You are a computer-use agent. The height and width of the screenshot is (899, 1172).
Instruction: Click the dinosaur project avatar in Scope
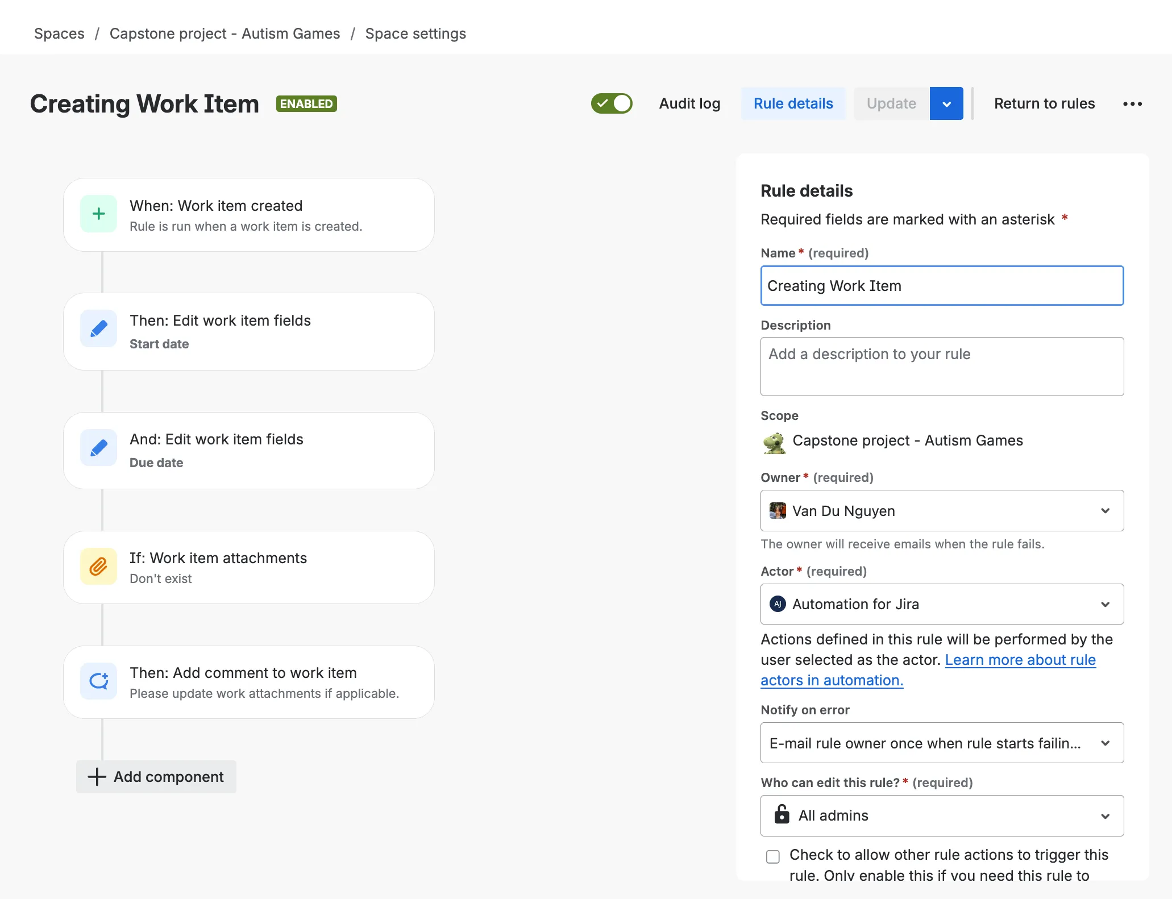point(774,442)
